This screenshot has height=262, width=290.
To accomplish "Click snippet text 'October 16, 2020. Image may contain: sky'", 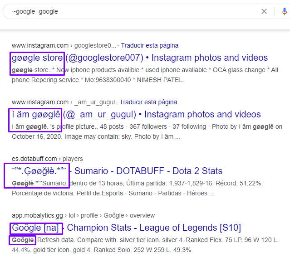I will click(x=72, y=137).
